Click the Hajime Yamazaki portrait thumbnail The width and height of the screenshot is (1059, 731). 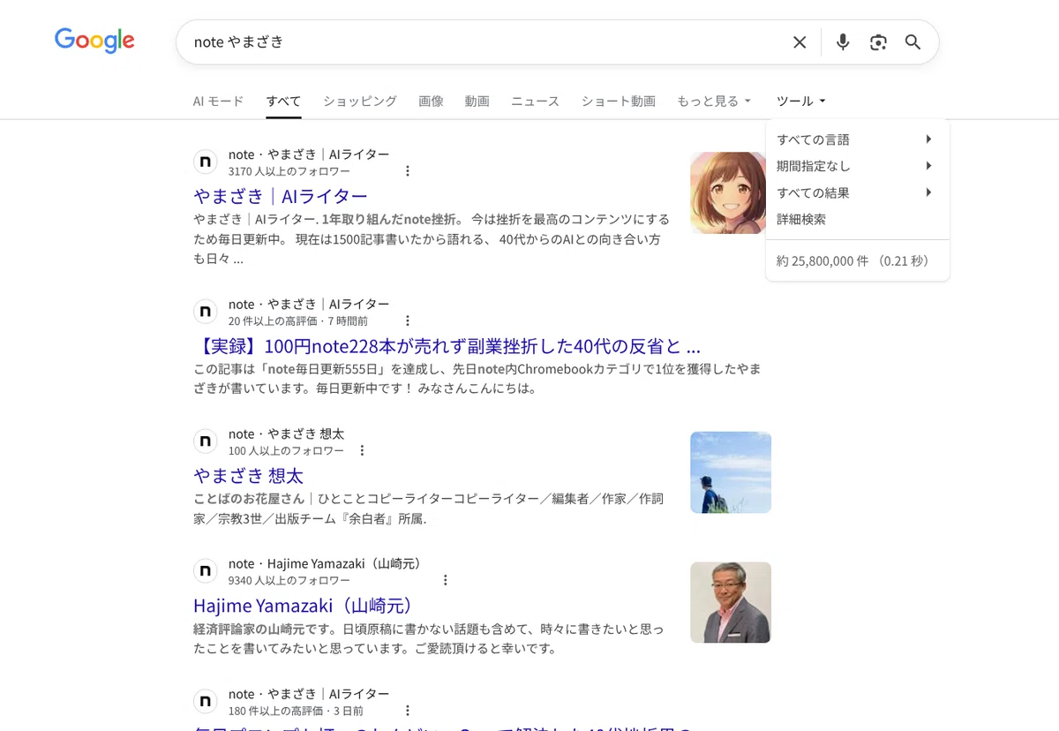[x=731, y=602]
